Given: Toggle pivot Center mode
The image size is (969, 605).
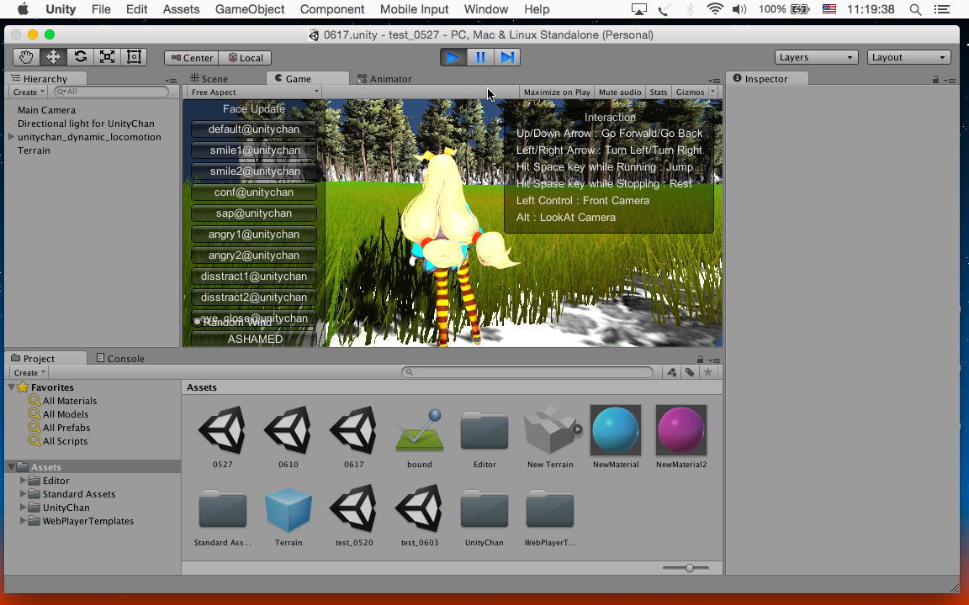Looking at the screenshot, I should click(192, 58).
